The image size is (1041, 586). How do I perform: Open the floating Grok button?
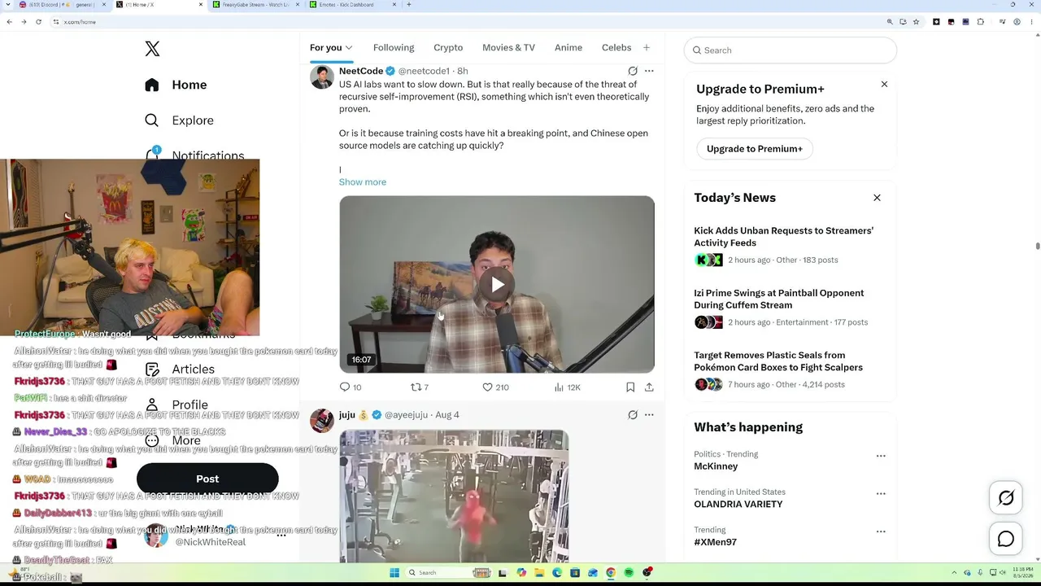1006,498
